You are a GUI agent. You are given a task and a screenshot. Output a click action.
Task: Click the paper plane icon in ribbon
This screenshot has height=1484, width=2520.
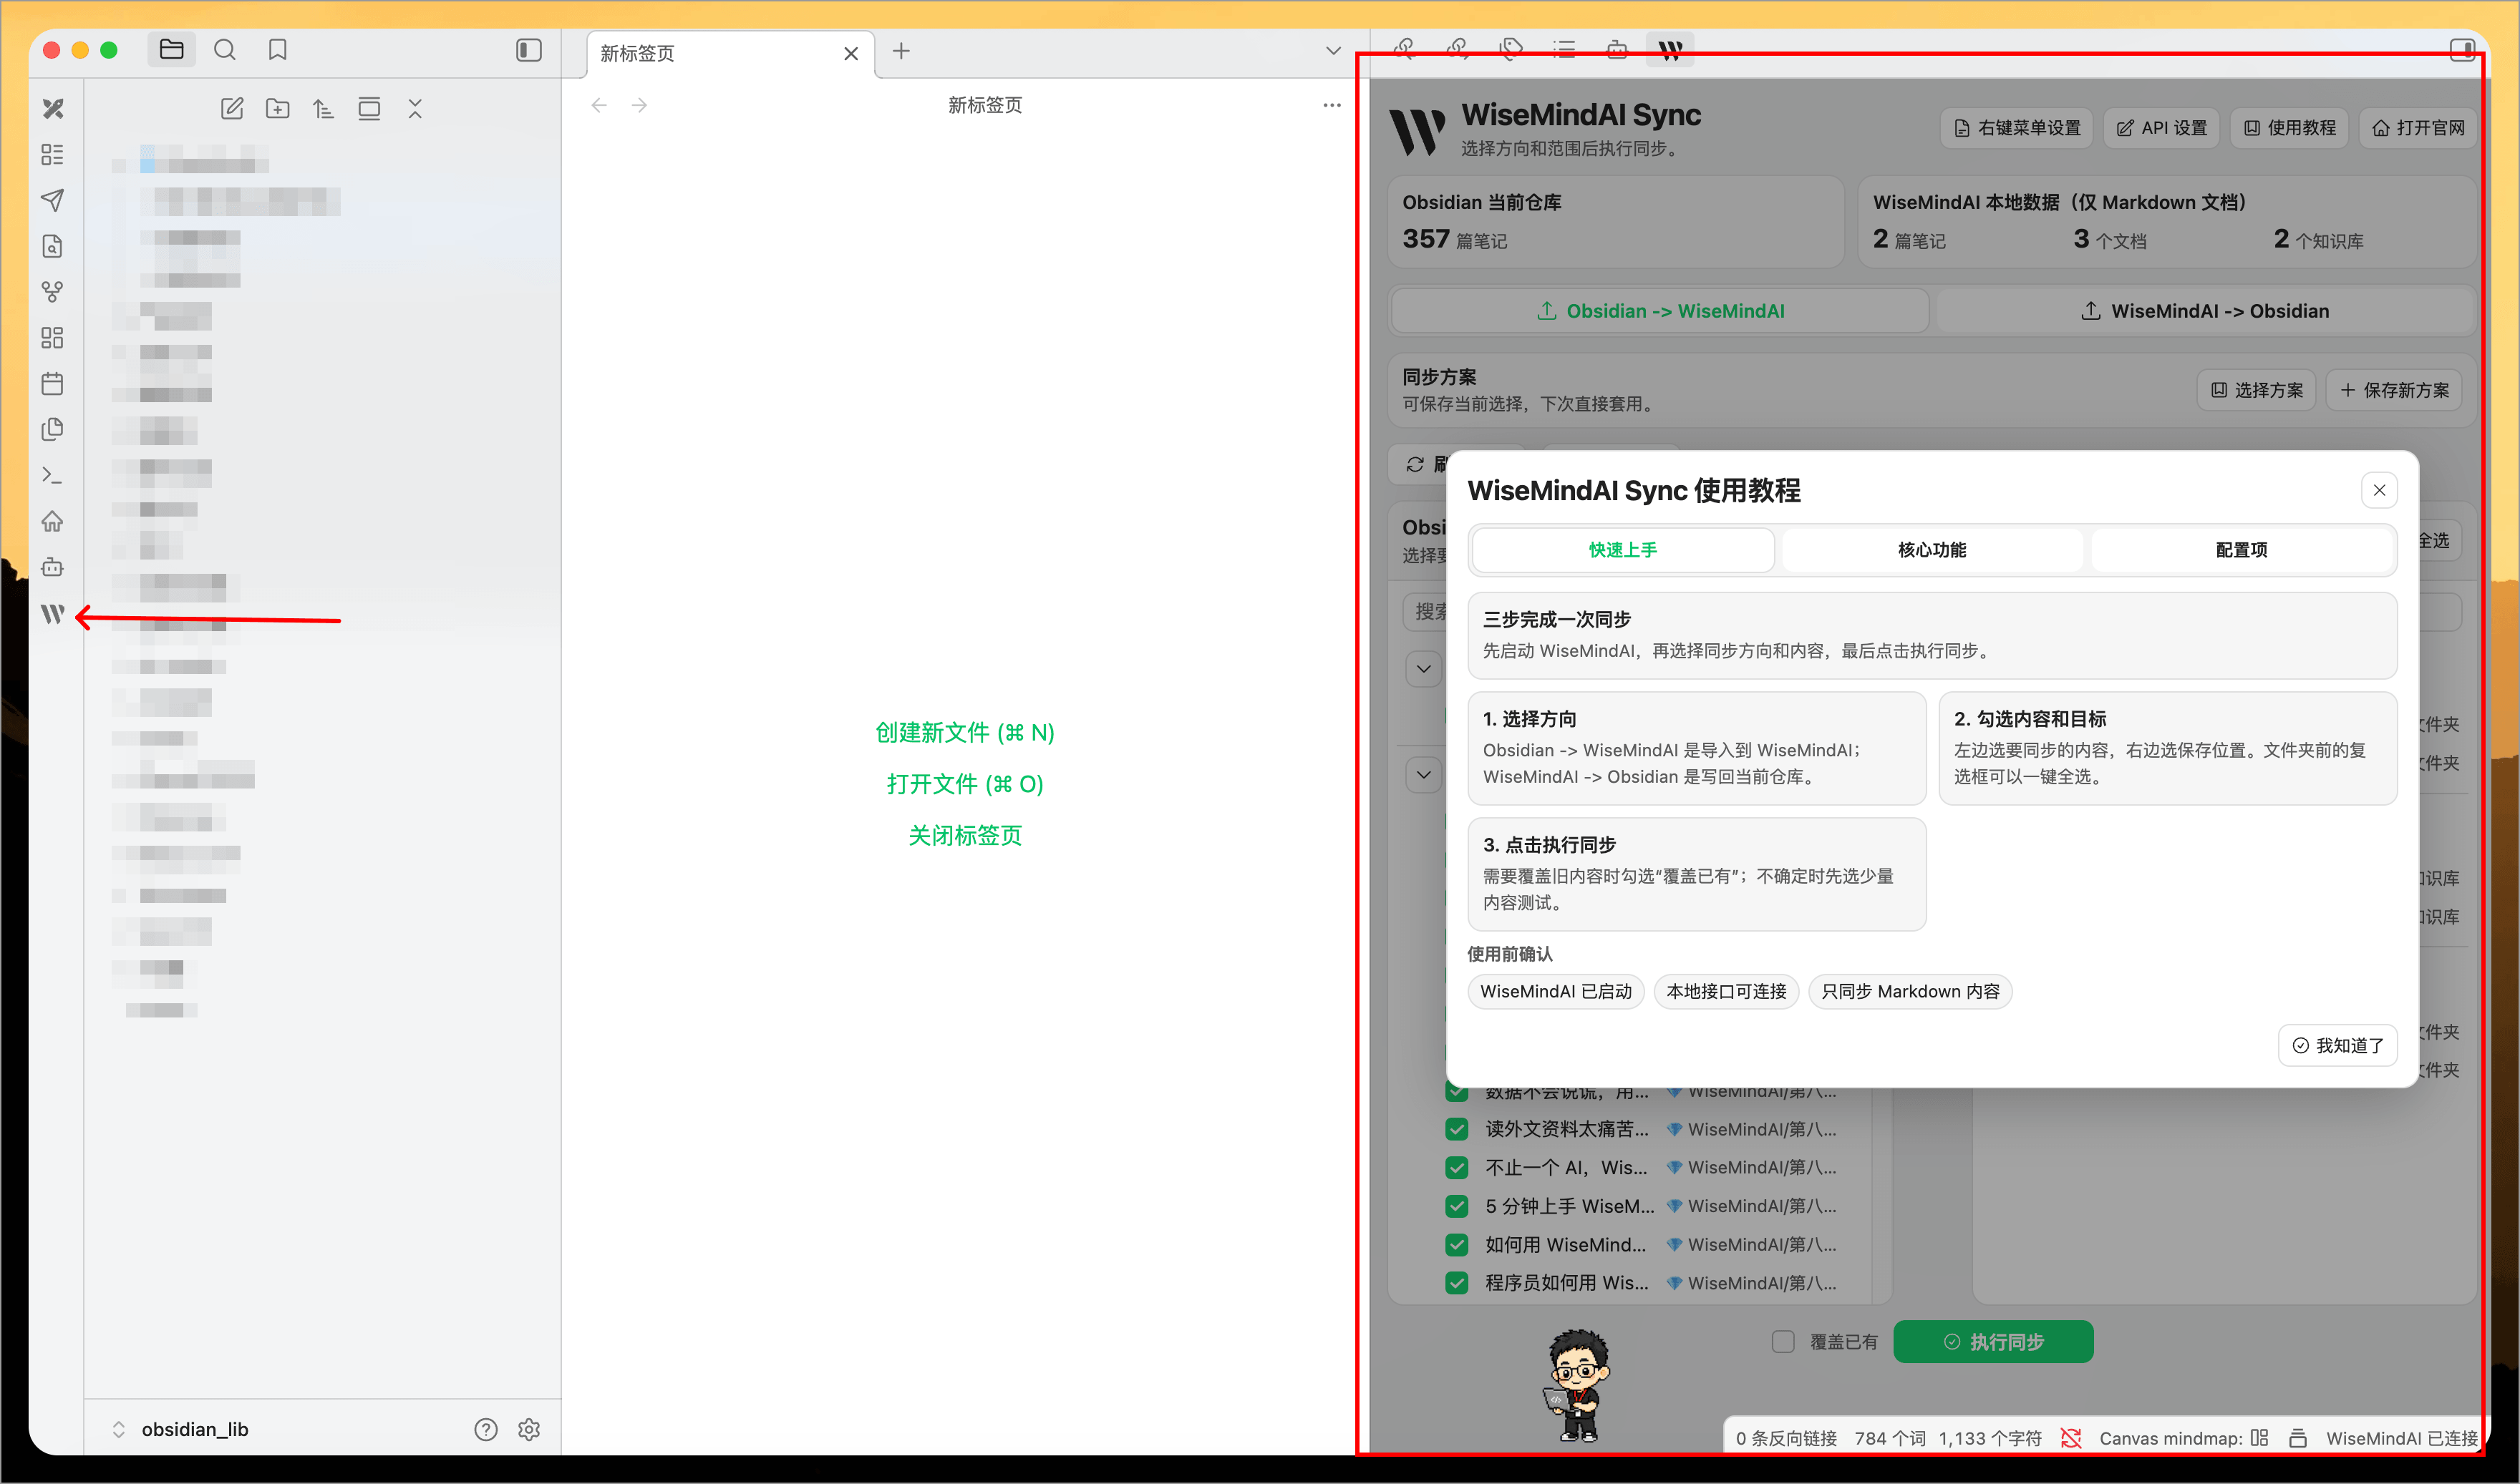[x=53, y=200]
